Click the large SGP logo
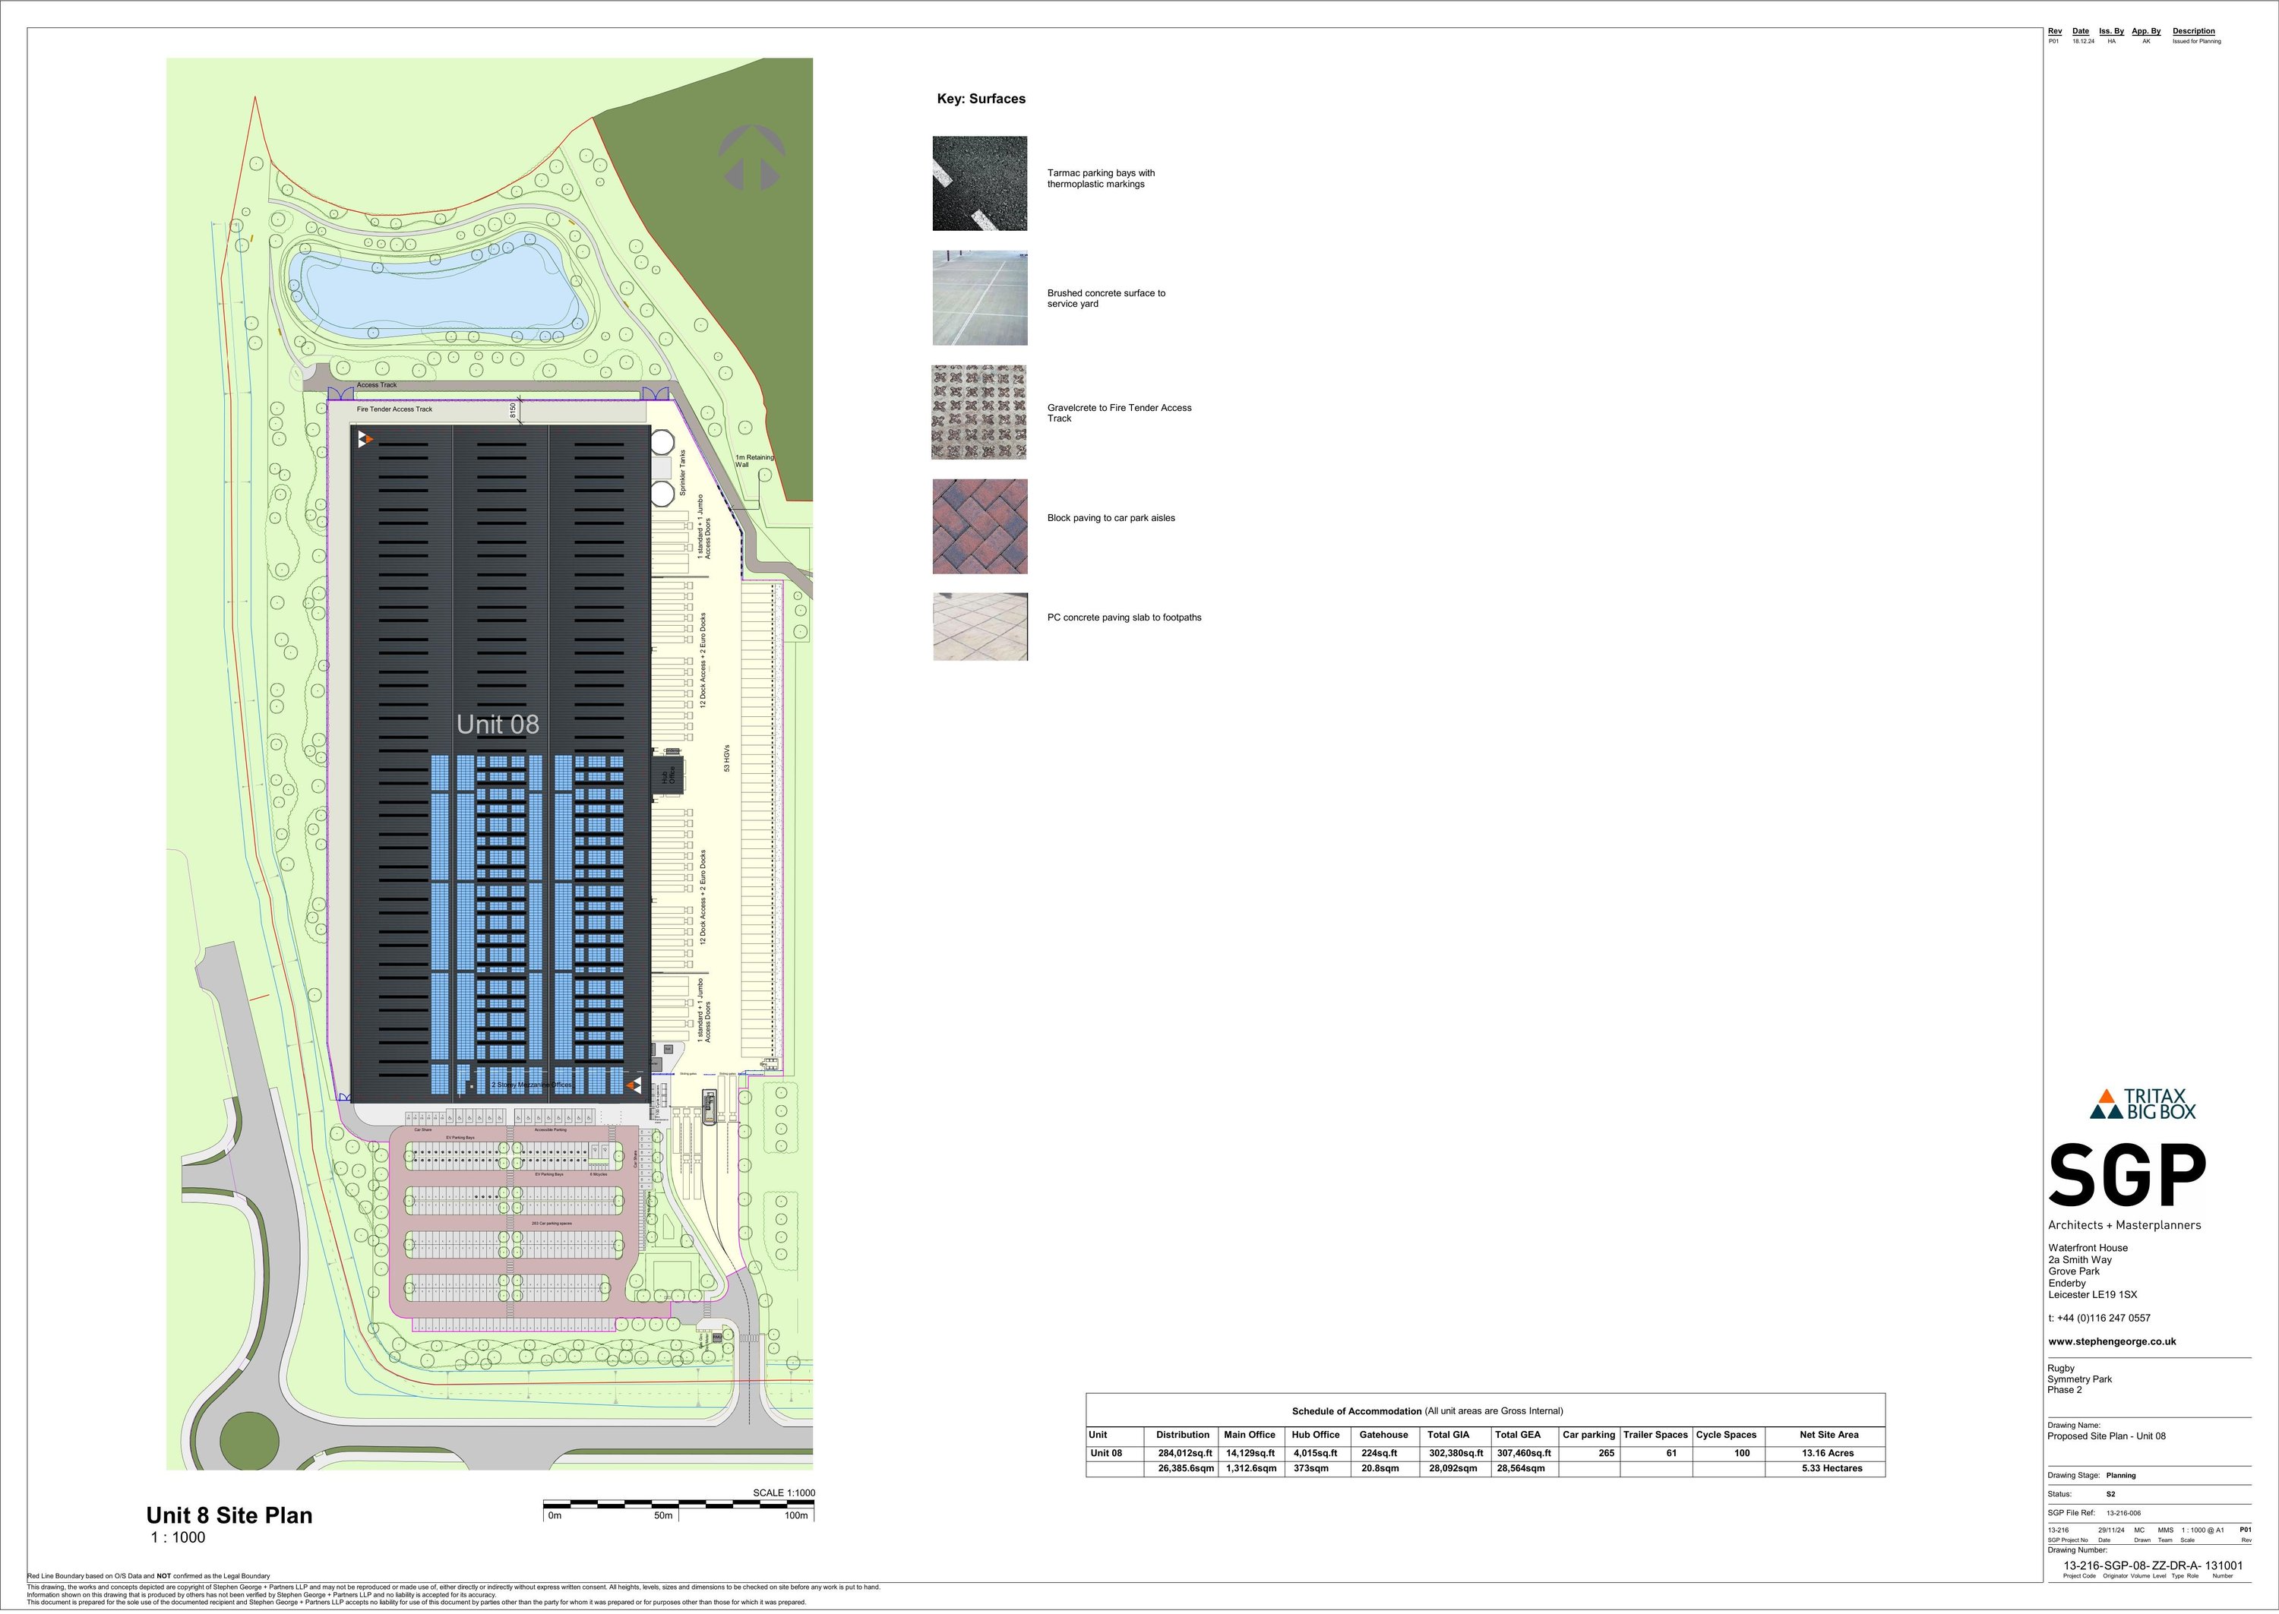 click(x=2127, y=1176)
